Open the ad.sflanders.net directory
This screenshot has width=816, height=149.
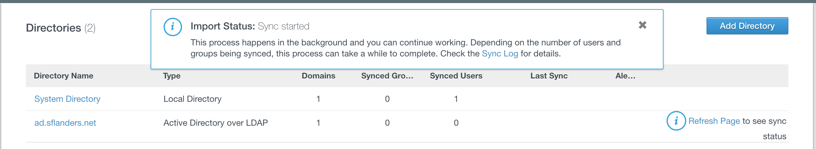65,123
